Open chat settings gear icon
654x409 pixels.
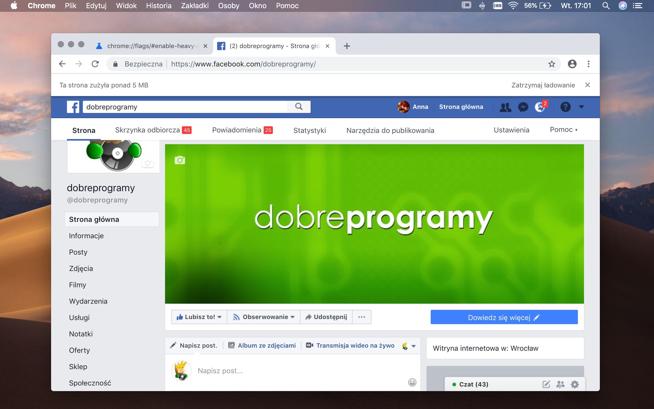575,384
